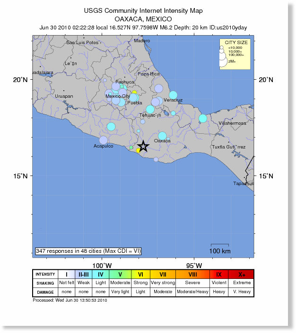Select the Tuxtla Gutiérrez label
Screen dimensions: 296x333
tap(229, 147)
